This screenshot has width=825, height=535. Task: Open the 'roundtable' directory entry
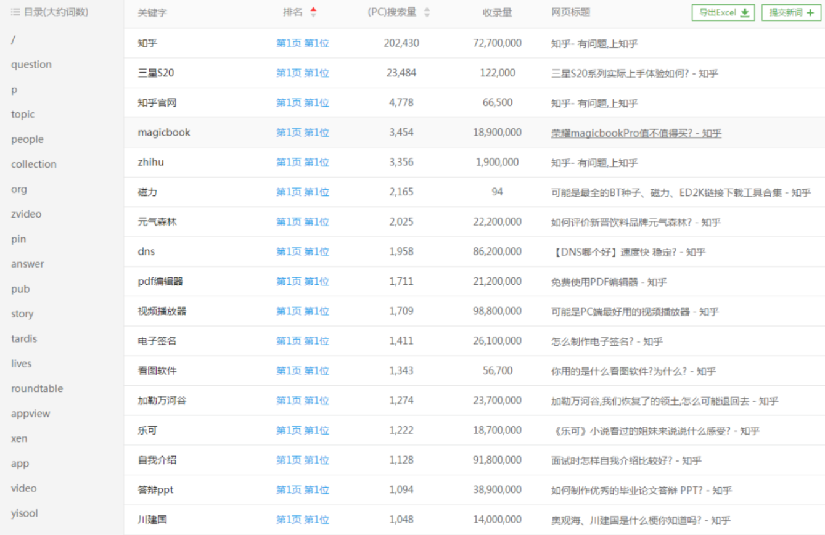(x=37, y=389)
